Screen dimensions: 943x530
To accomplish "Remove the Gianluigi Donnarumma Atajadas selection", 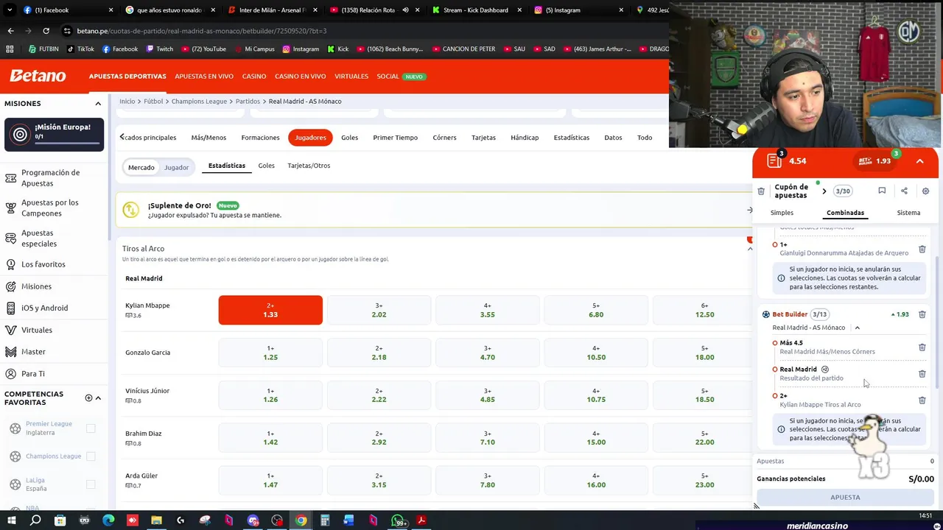I will pyautogui.click(x=922, y=250).
